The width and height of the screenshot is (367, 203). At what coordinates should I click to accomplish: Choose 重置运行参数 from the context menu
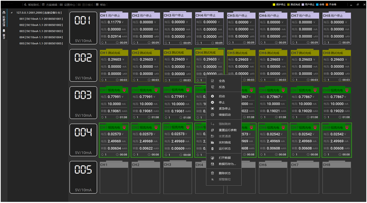coord(227,130)
